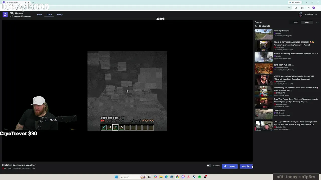Image resolution: width=321 pixels, height=180 pixels.
Task: Open the Windows Start menu
Action: point(116,177)
